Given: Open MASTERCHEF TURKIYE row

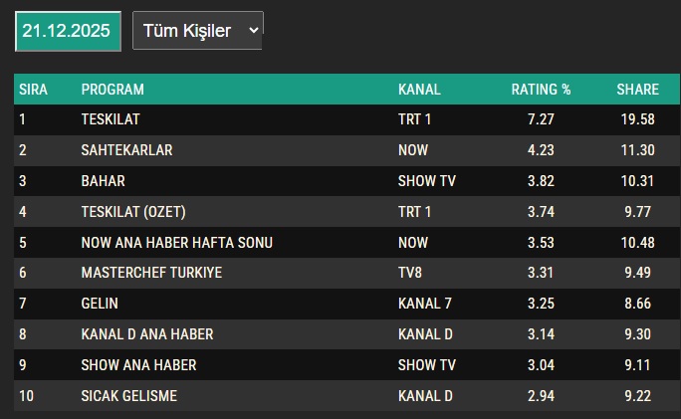Looking at the screenshot, I should pos(346,273).
